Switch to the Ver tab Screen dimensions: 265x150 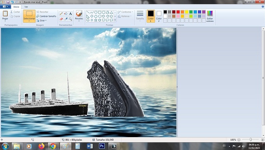click(x=26, y=7)
